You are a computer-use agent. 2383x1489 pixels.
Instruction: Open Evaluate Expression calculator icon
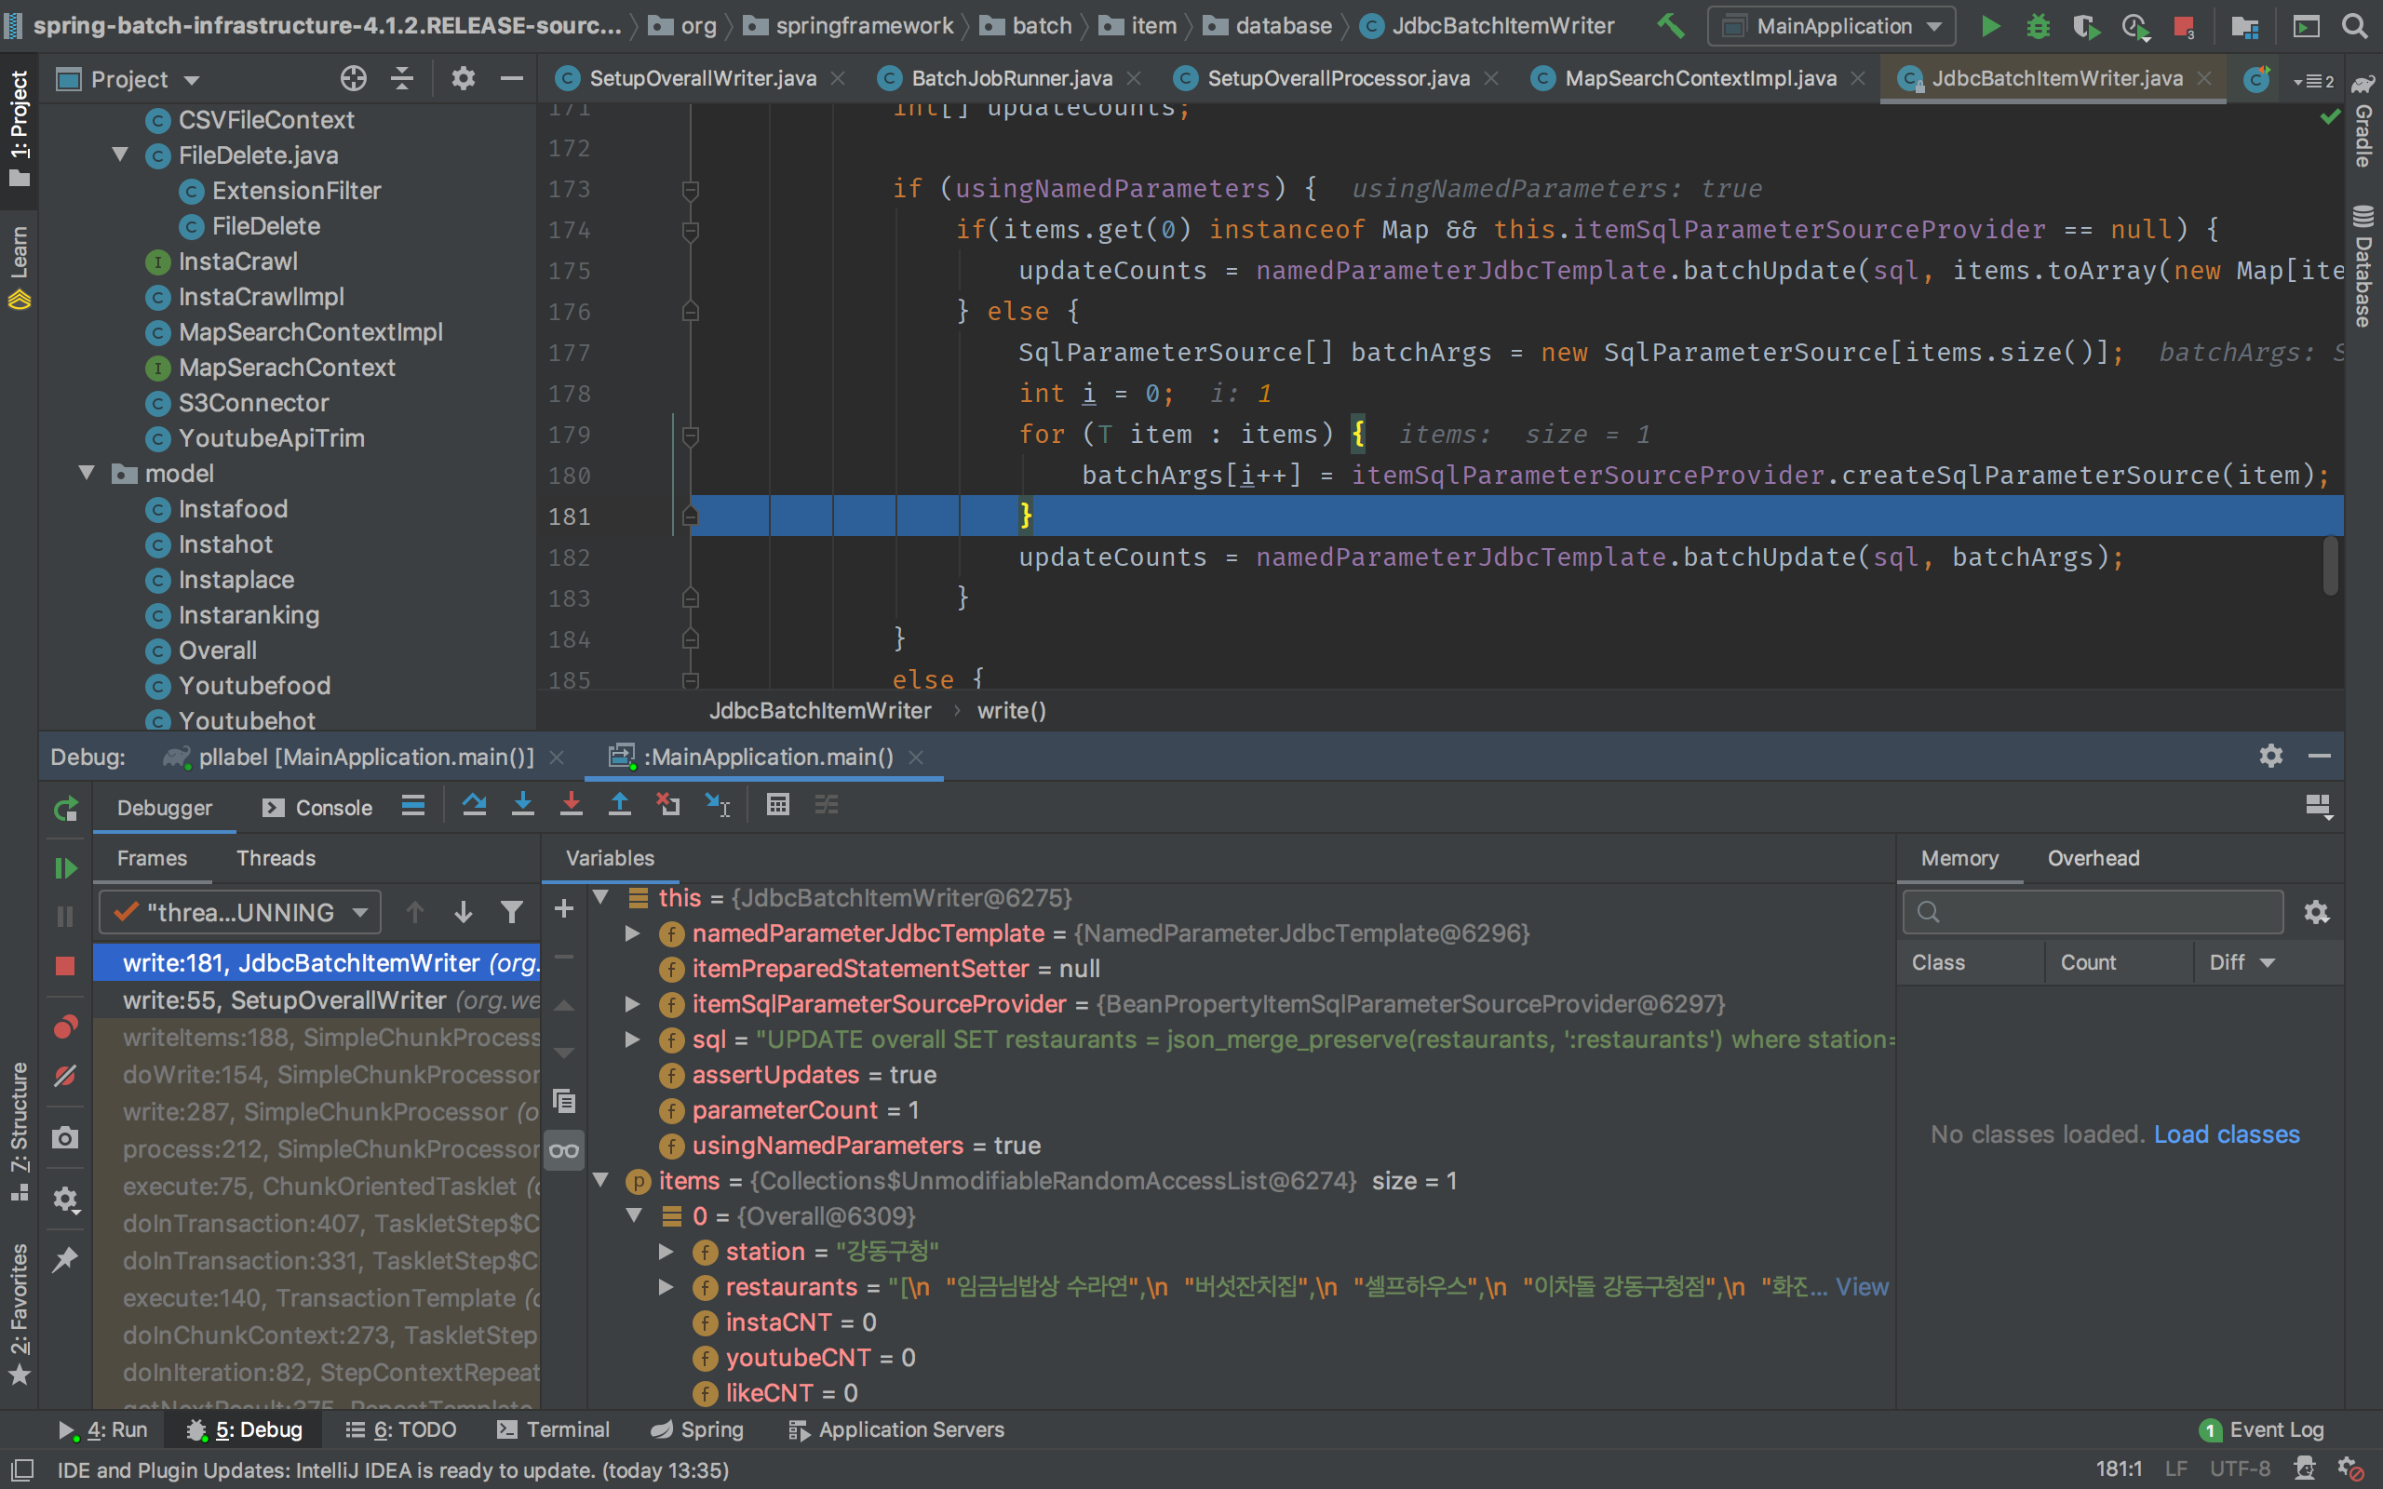778,806
